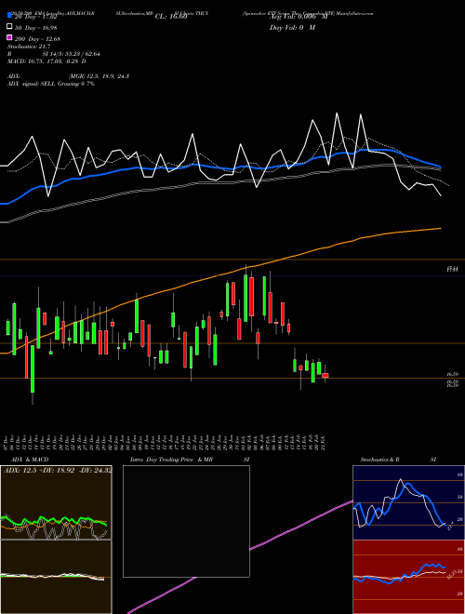The height and width of the screenshot is (614, 465).
Task: Click the "Avg Vol: 0.006 M" label
Action: point(299,17)
